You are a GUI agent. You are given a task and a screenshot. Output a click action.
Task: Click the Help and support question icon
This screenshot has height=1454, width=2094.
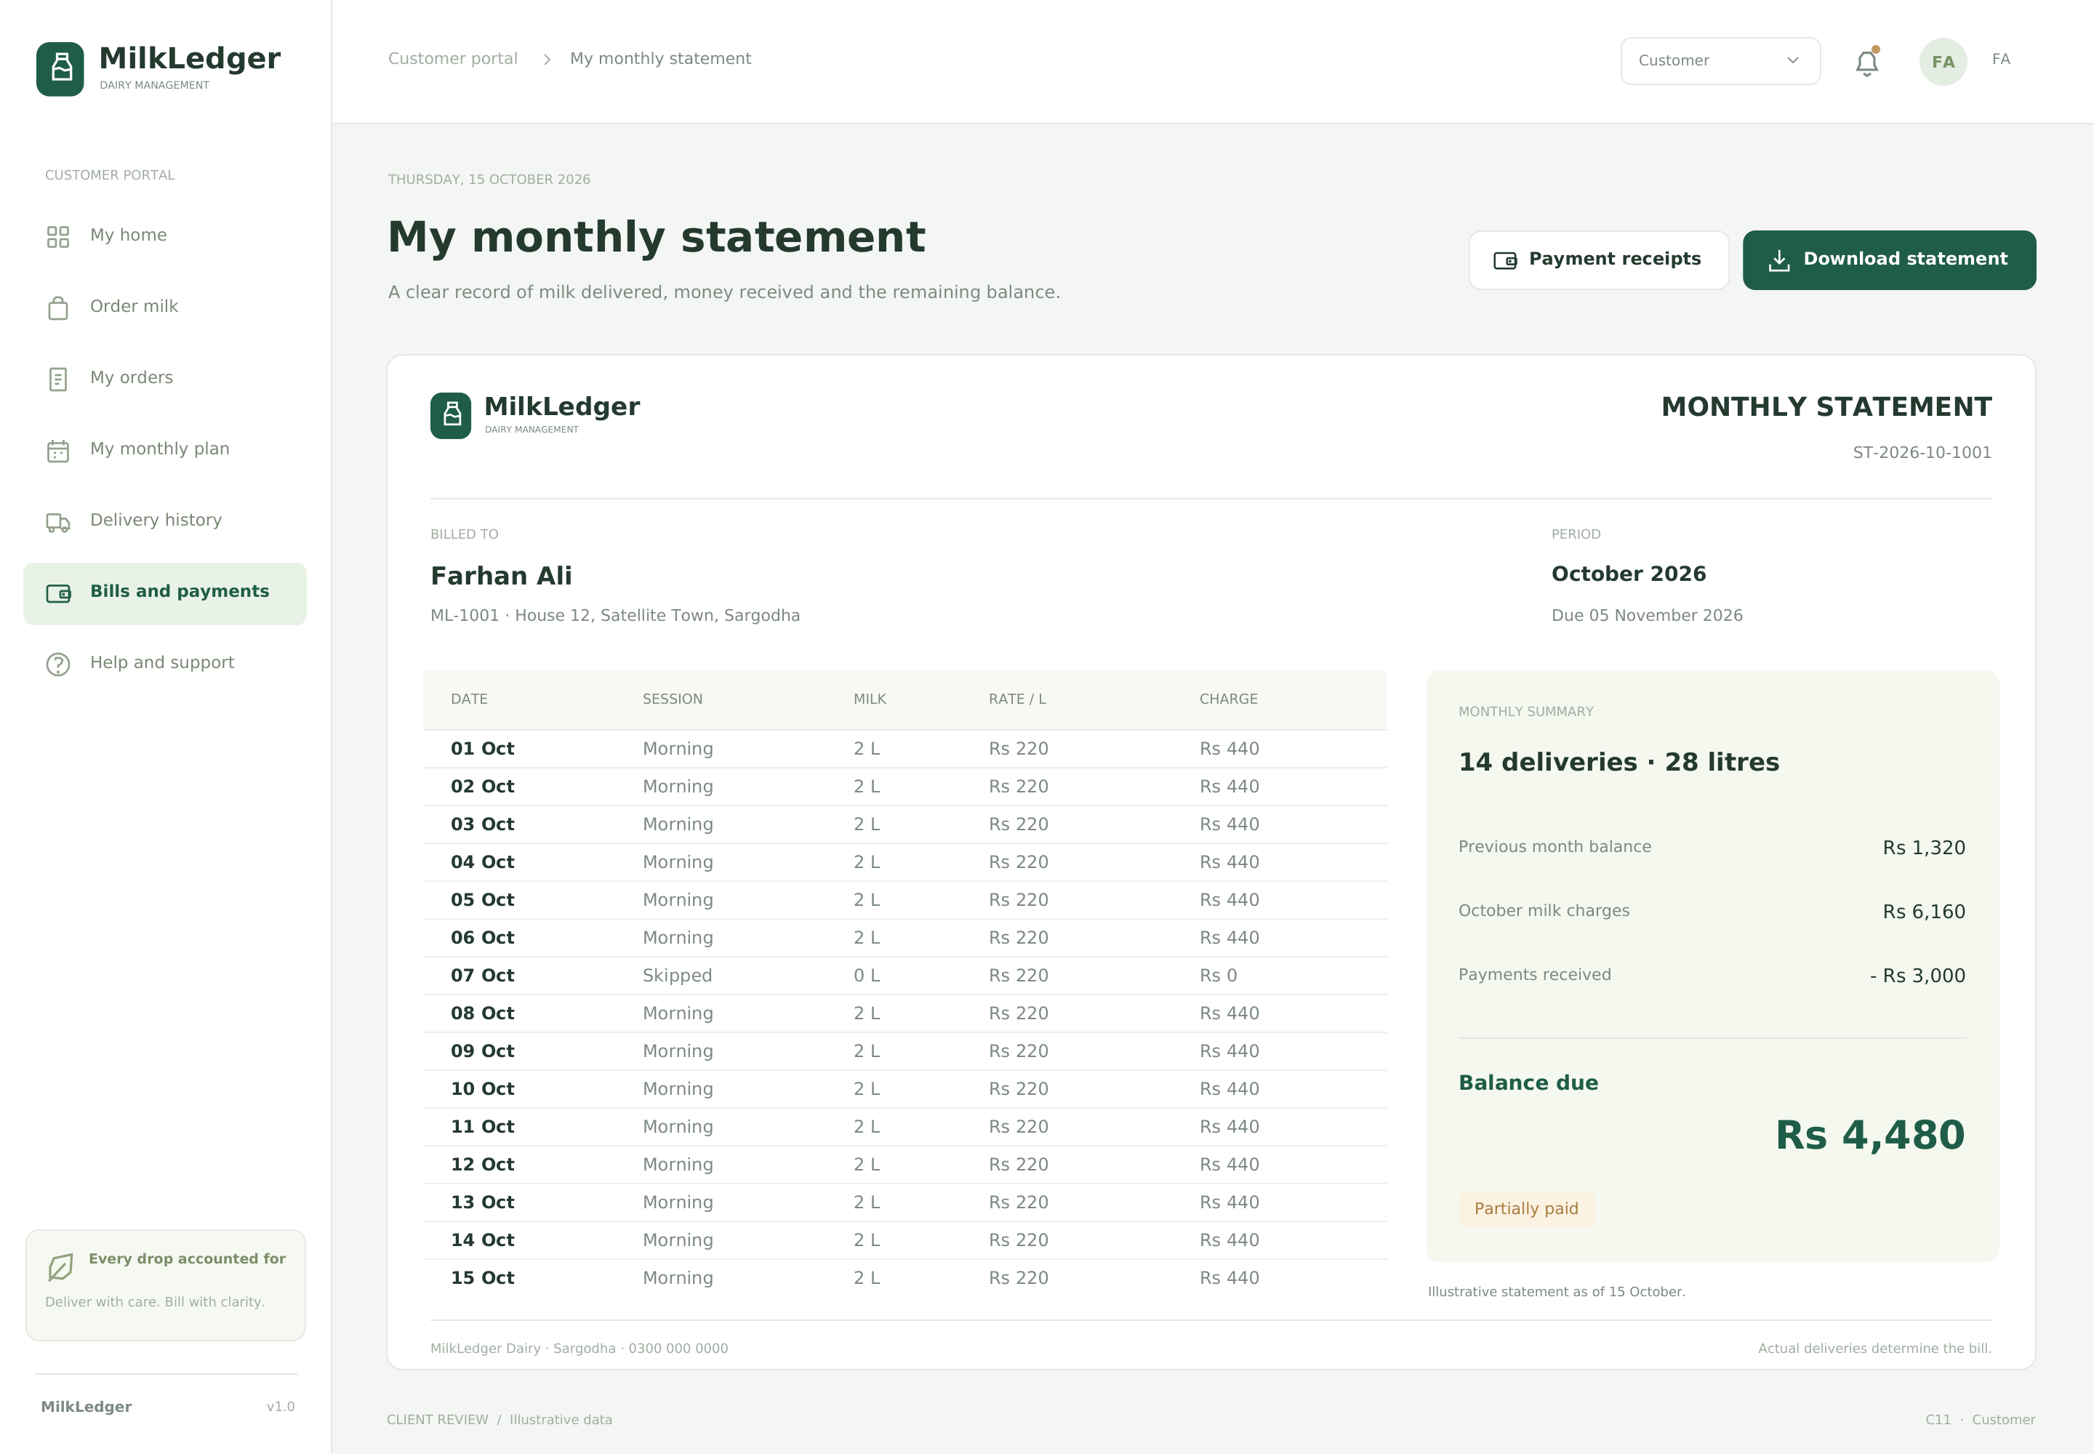[58, 664]
